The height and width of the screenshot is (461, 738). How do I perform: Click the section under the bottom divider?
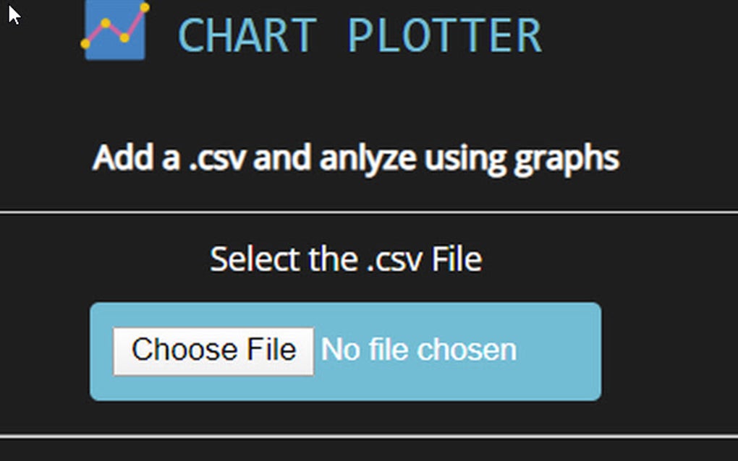[x=369, y=452]
